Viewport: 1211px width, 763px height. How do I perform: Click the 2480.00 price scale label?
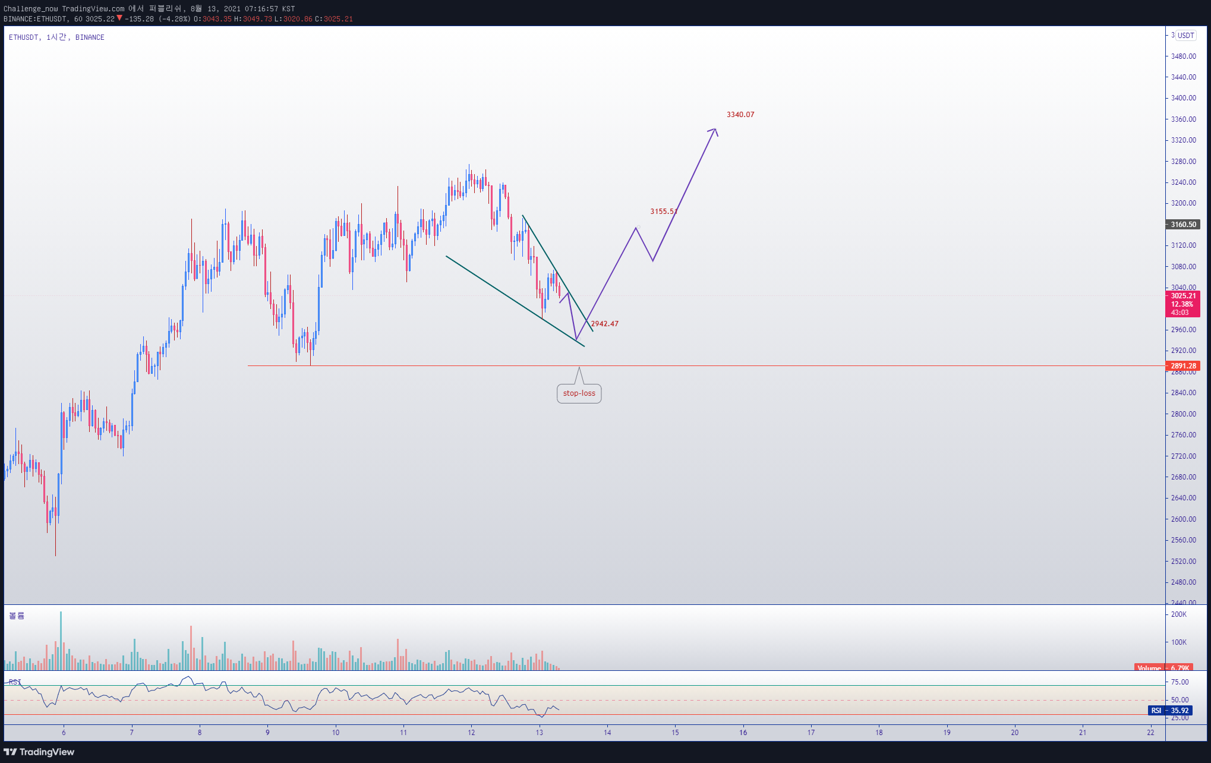point(1183,582)
